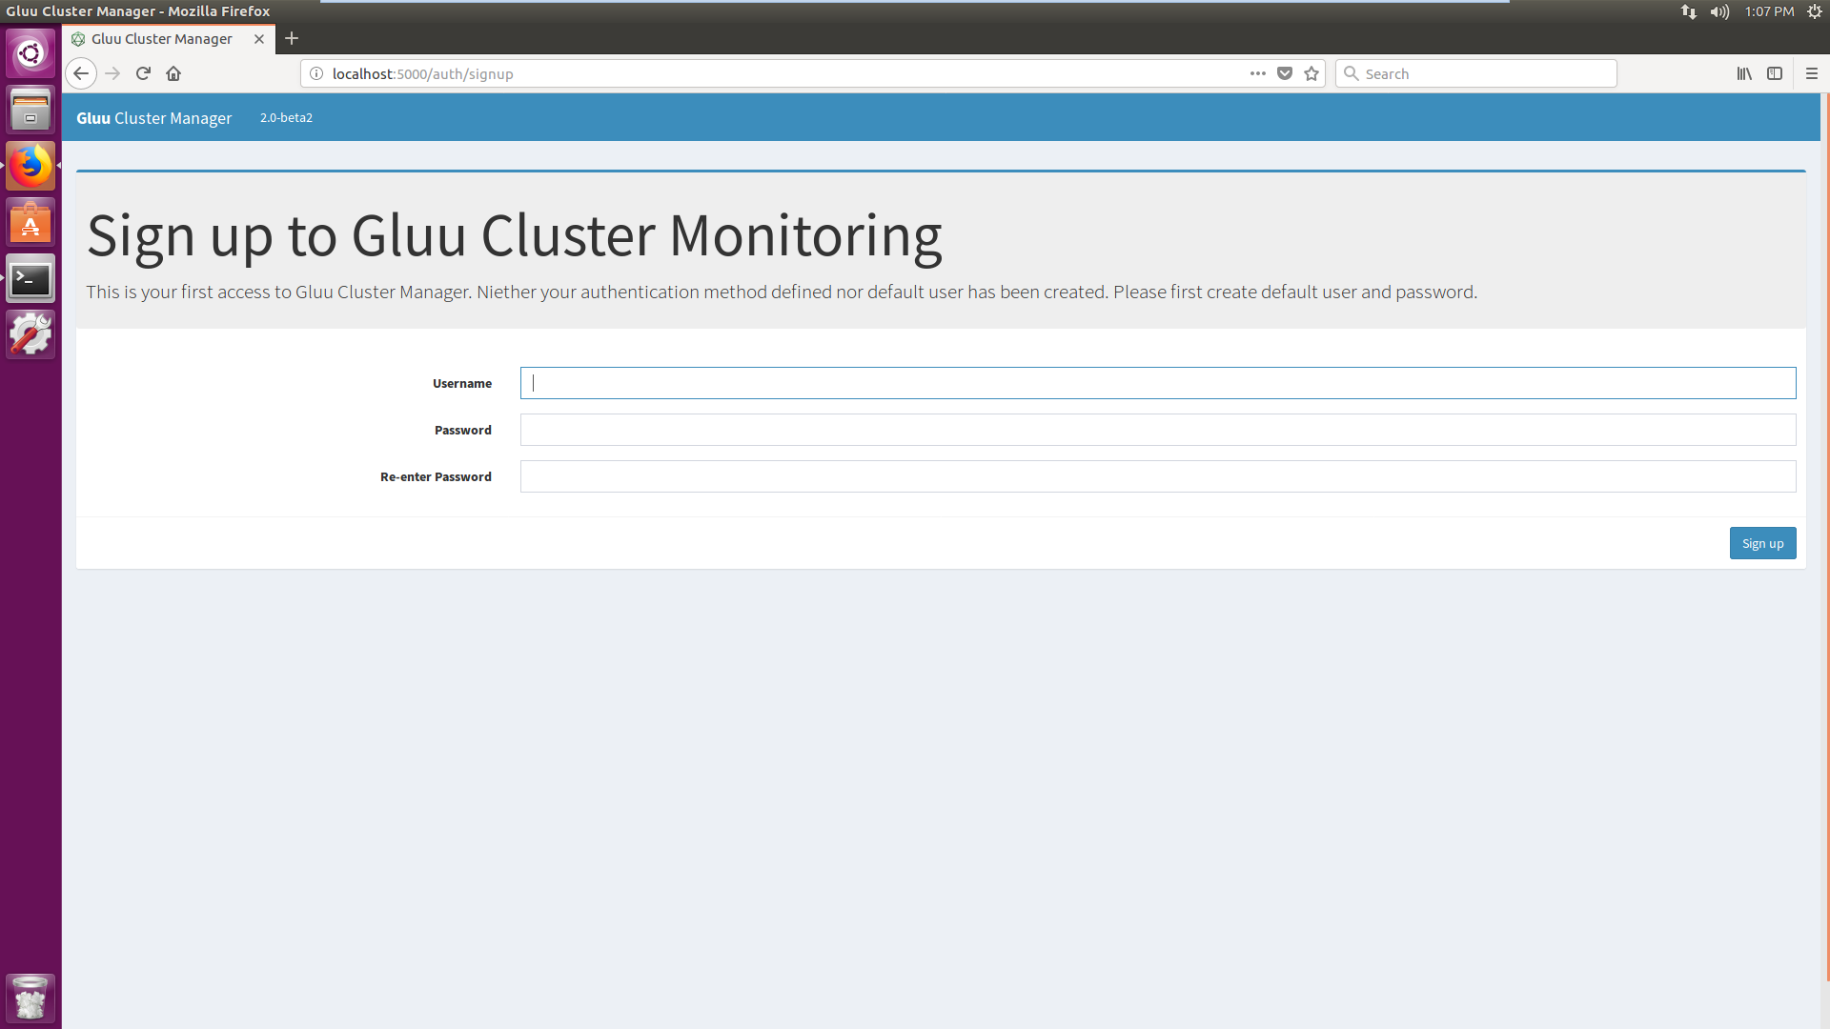1830x1029 pixels.
Task: Open the Trash in the dock
Action: pos(30,998)
